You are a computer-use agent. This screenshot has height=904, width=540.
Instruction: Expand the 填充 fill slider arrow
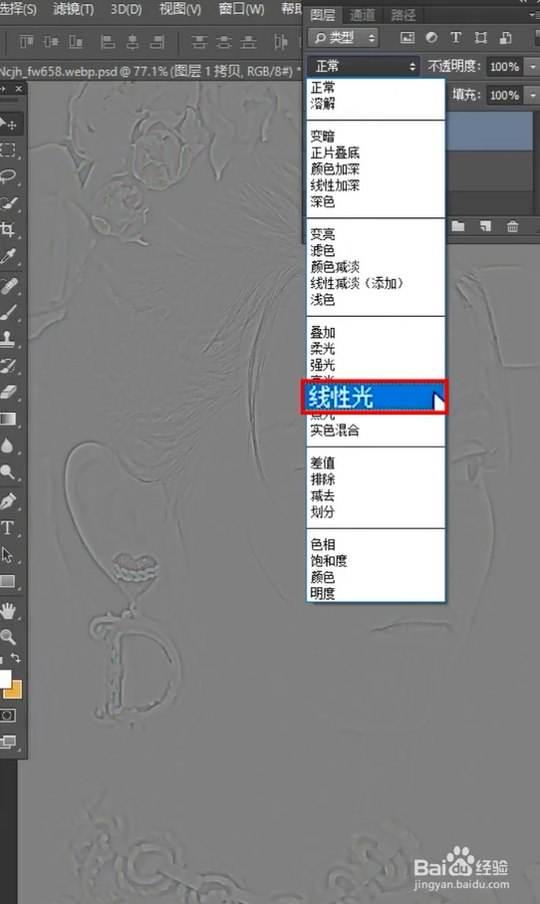(532, 95)
